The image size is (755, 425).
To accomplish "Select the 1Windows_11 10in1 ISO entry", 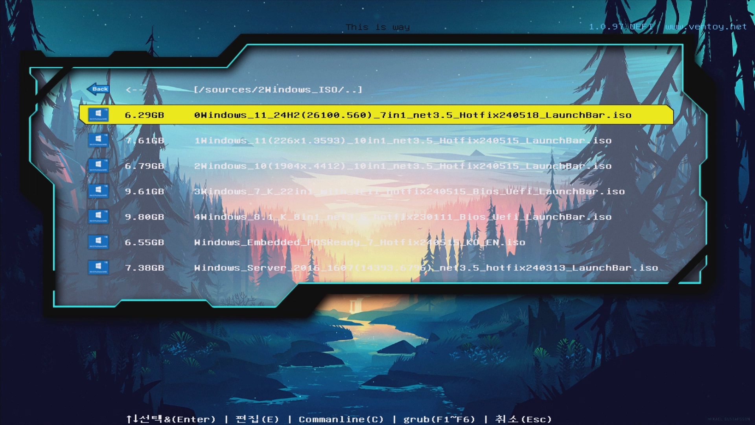I will [x=403, y=140].
